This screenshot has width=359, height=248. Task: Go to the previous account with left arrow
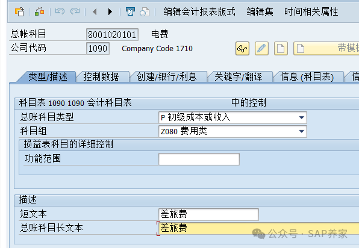pos(95,11)
